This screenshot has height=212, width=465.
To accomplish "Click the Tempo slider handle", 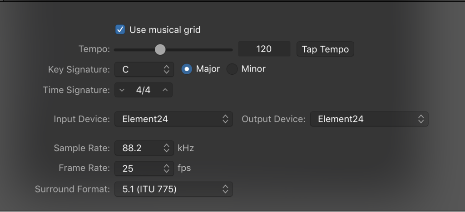I will (x=160, y=49).
